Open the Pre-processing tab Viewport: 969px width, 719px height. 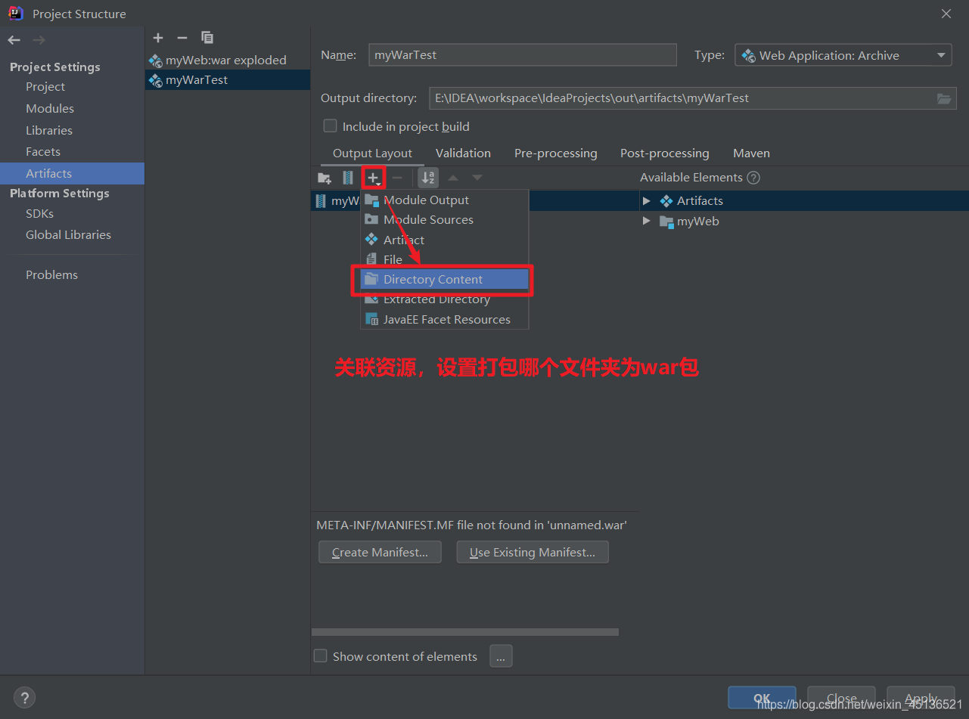pos(555,153)
